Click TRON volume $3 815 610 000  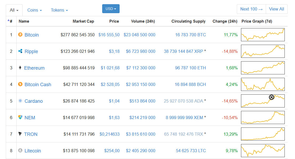point(141,134)
